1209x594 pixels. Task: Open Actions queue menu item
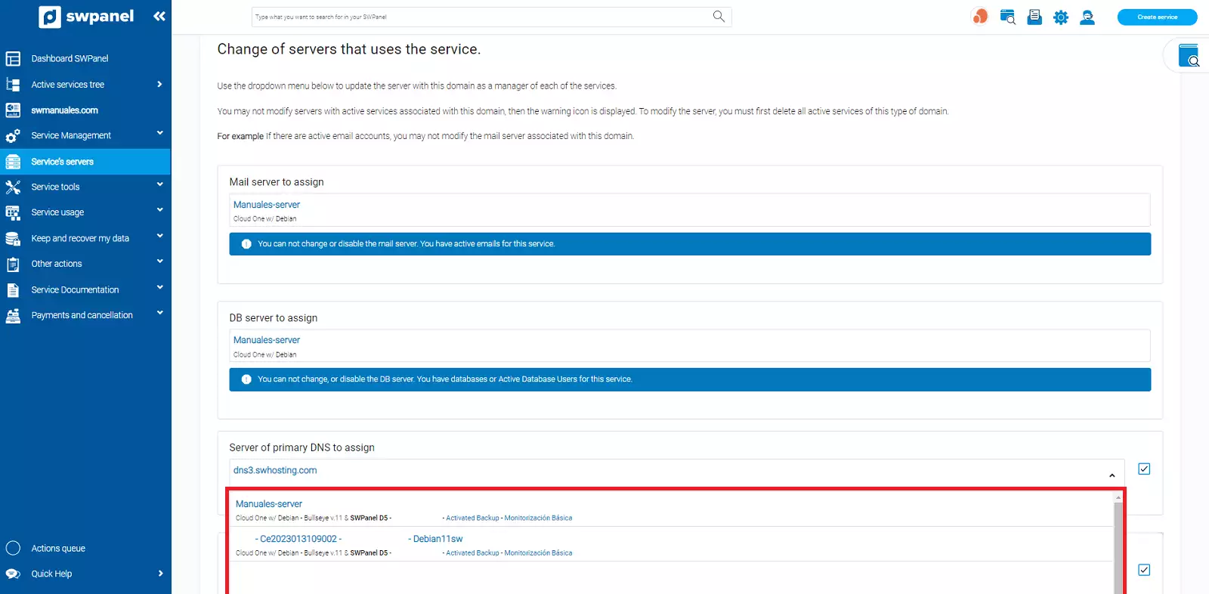[85, 548]
